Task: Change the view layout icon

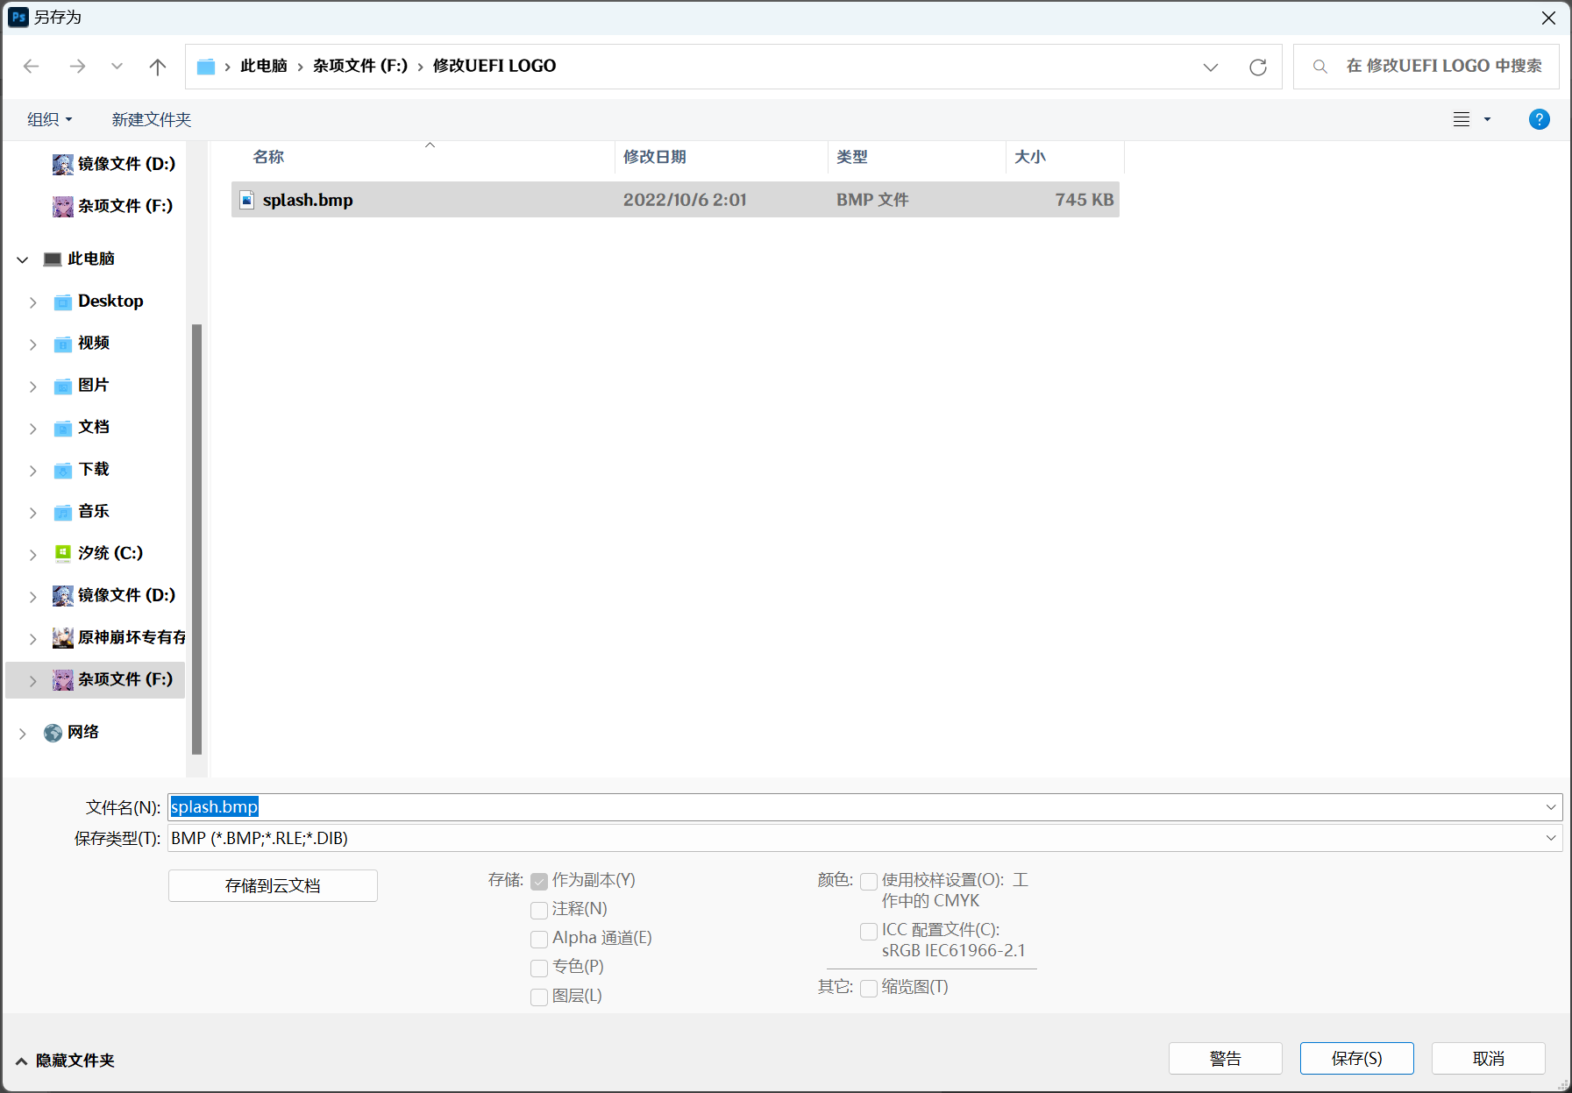Action: tap(1462, 119)
